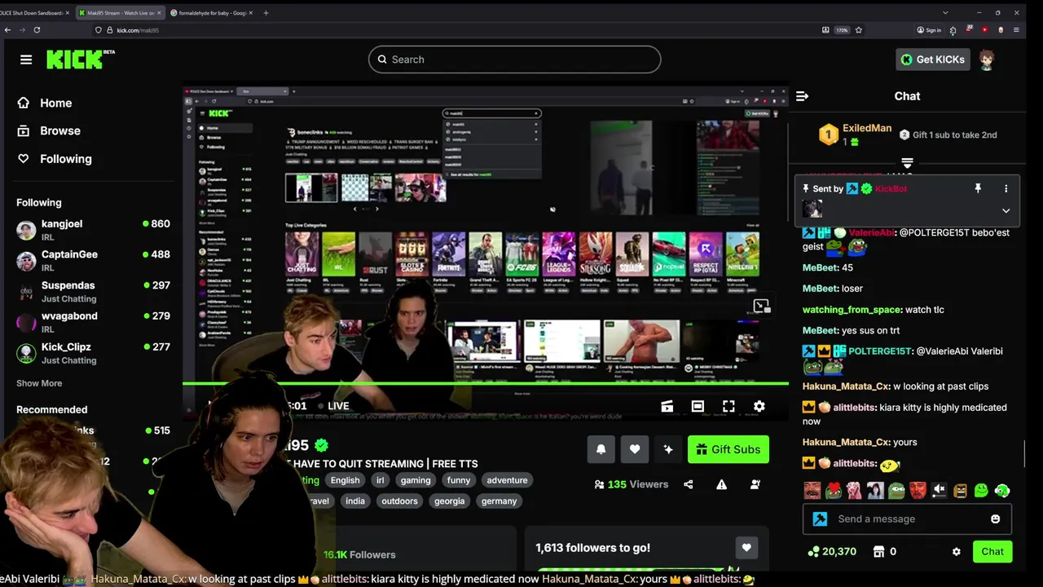This screenshot has width=1043, height=587.
Task: Enter fullscreen on the video player
Action: click(x=728, y=406)
